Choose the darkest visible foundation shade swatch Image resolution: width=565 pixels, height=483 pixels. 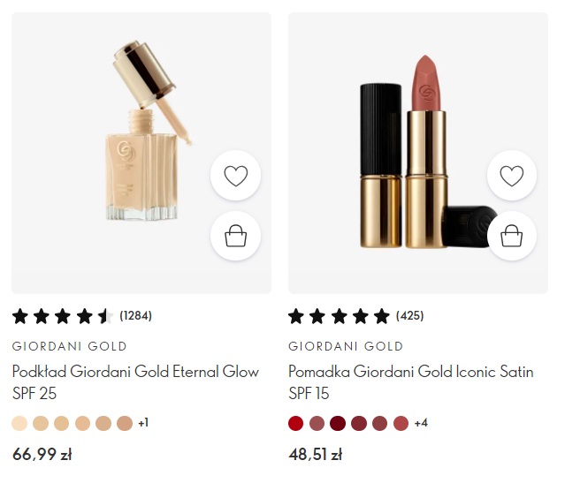[125, 423]
